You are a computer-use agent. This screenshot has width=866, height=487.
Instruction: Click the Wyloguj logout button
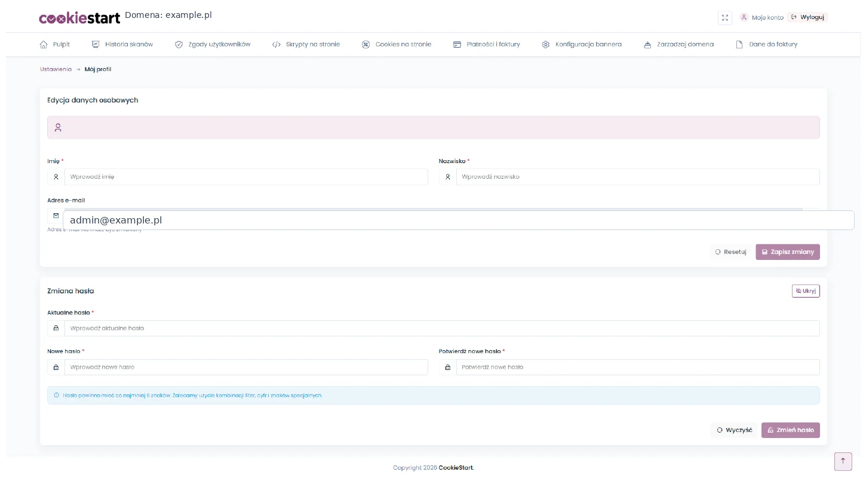click(807, 17)
